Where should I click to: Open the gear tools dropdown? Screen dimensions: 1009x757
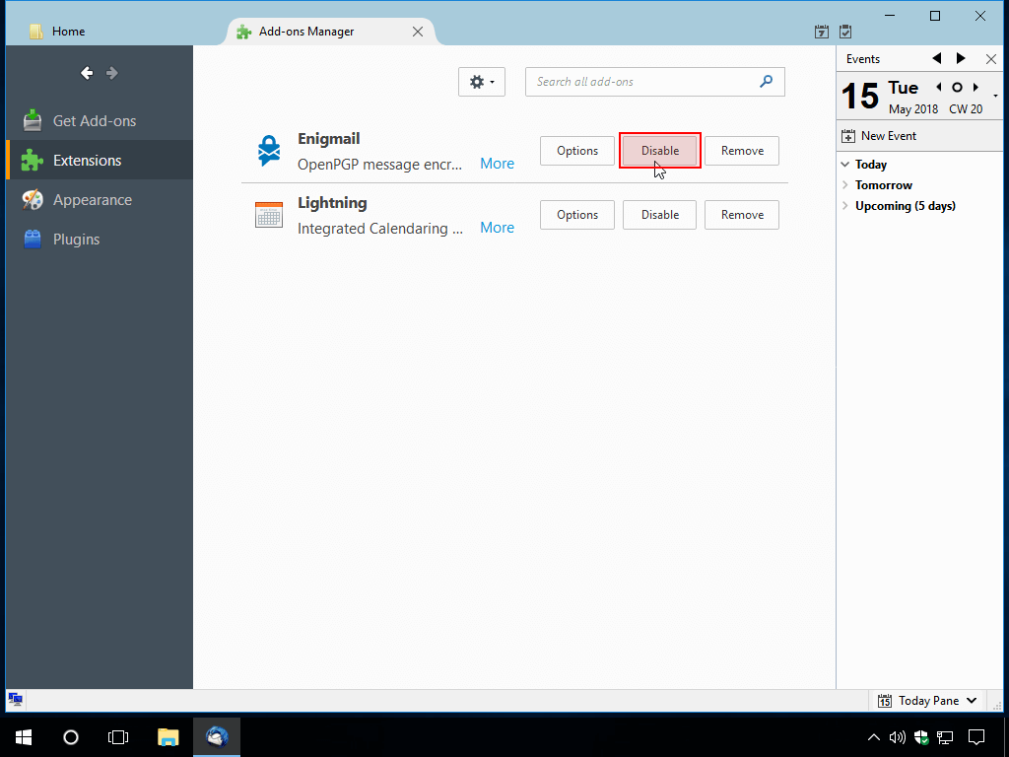(x=482, y=82)
